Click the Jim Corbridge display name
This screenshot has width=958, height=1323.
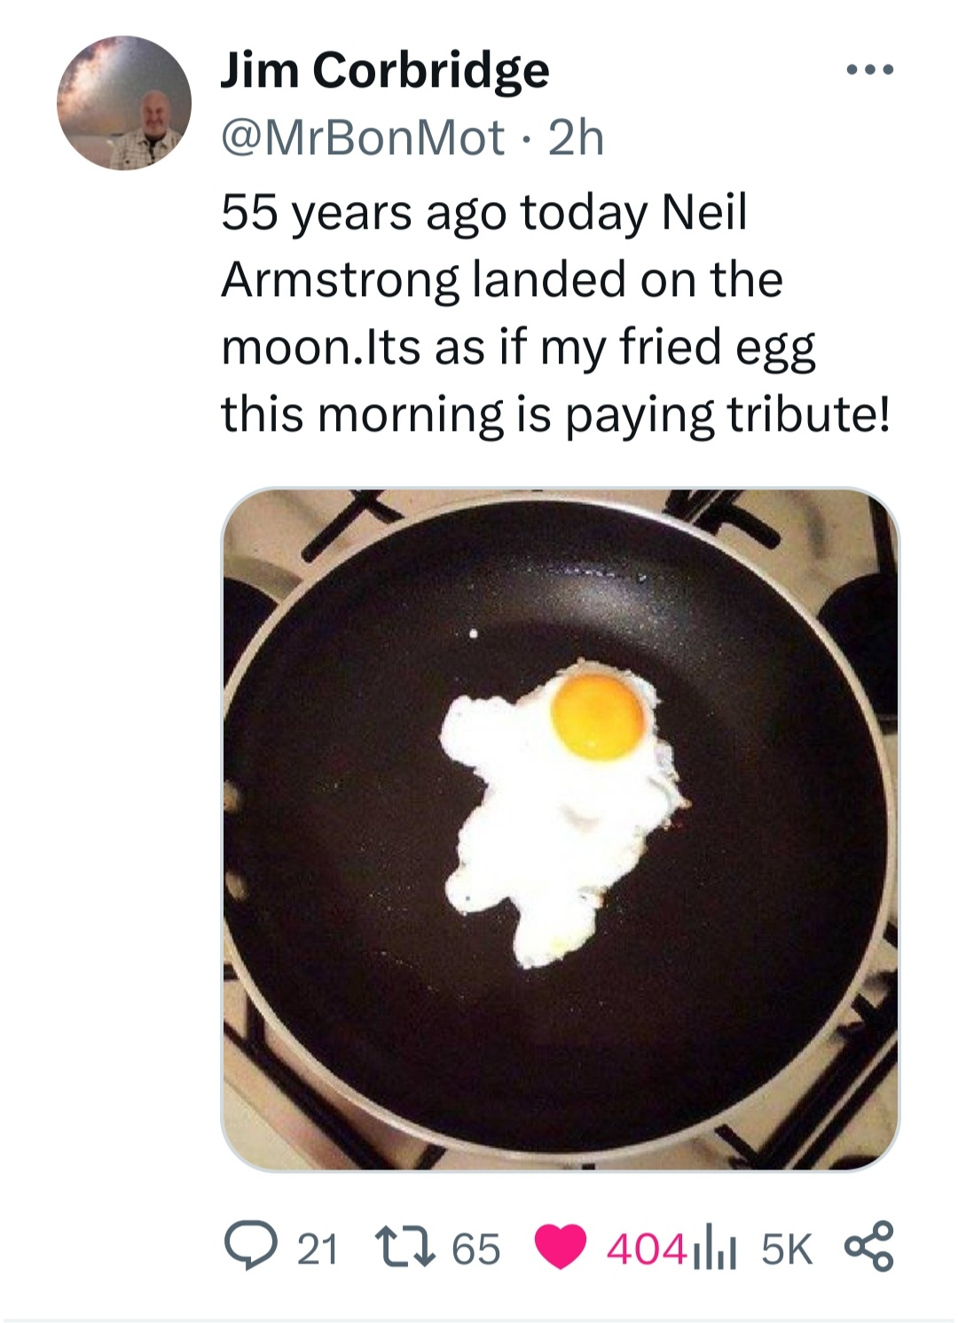click(385, 71)
